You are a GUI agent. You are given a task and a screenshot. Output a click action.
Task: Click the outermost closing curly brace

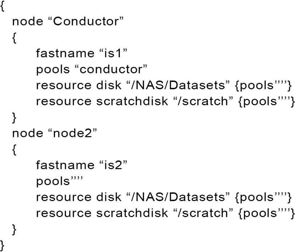click(3, 245)
